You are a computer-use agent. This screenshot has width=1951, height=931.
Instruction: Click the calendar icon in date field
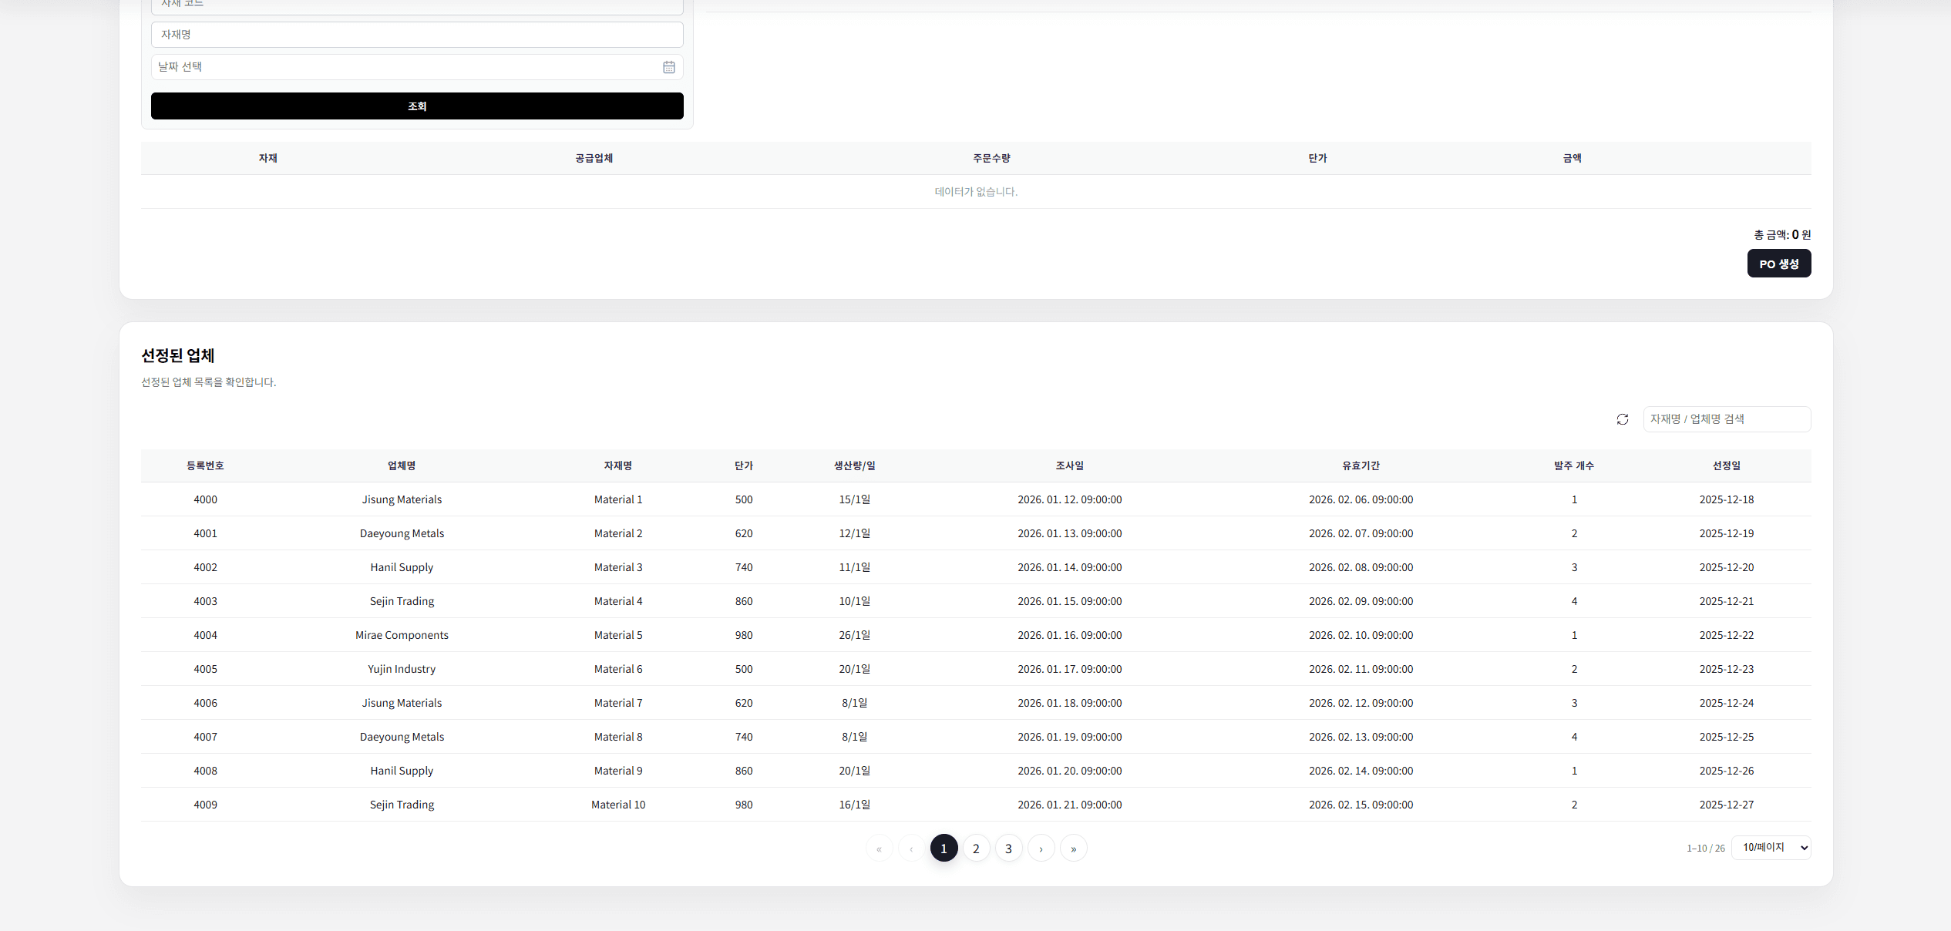click(668, 67)
